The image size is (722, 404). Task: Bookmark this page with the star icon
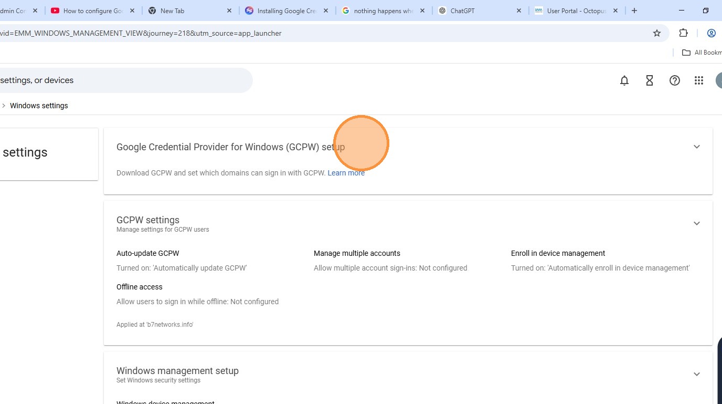(x=657, y=33)
